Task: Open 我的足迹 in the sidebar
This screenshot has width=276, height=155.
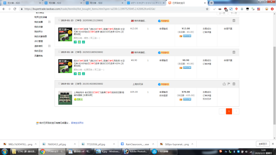Action: [x=38, y=51]
